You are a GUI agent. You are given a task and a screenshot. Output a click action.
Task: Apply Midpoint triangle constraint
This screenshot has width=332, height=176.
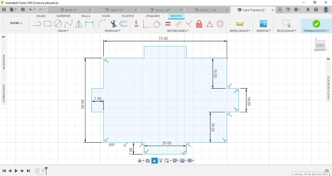(210, 24)
